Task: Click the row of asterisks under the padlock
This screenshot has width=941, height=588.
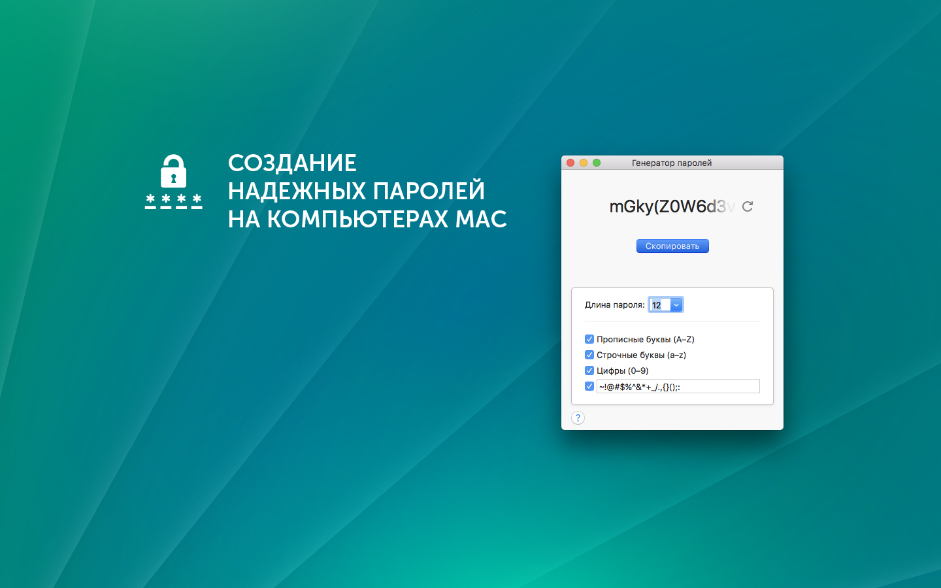Action: pos(173,201)
